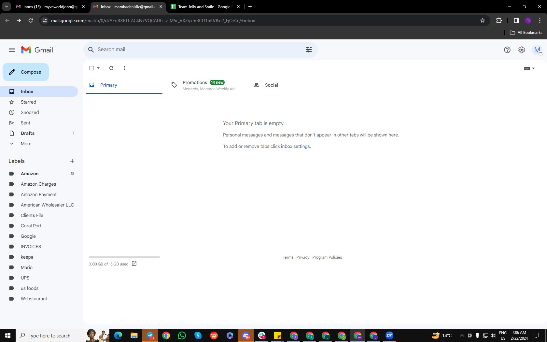This screenshot has width=547, height=342.
Task: Open the Amazon Charges label
Action: pos(39,184)
